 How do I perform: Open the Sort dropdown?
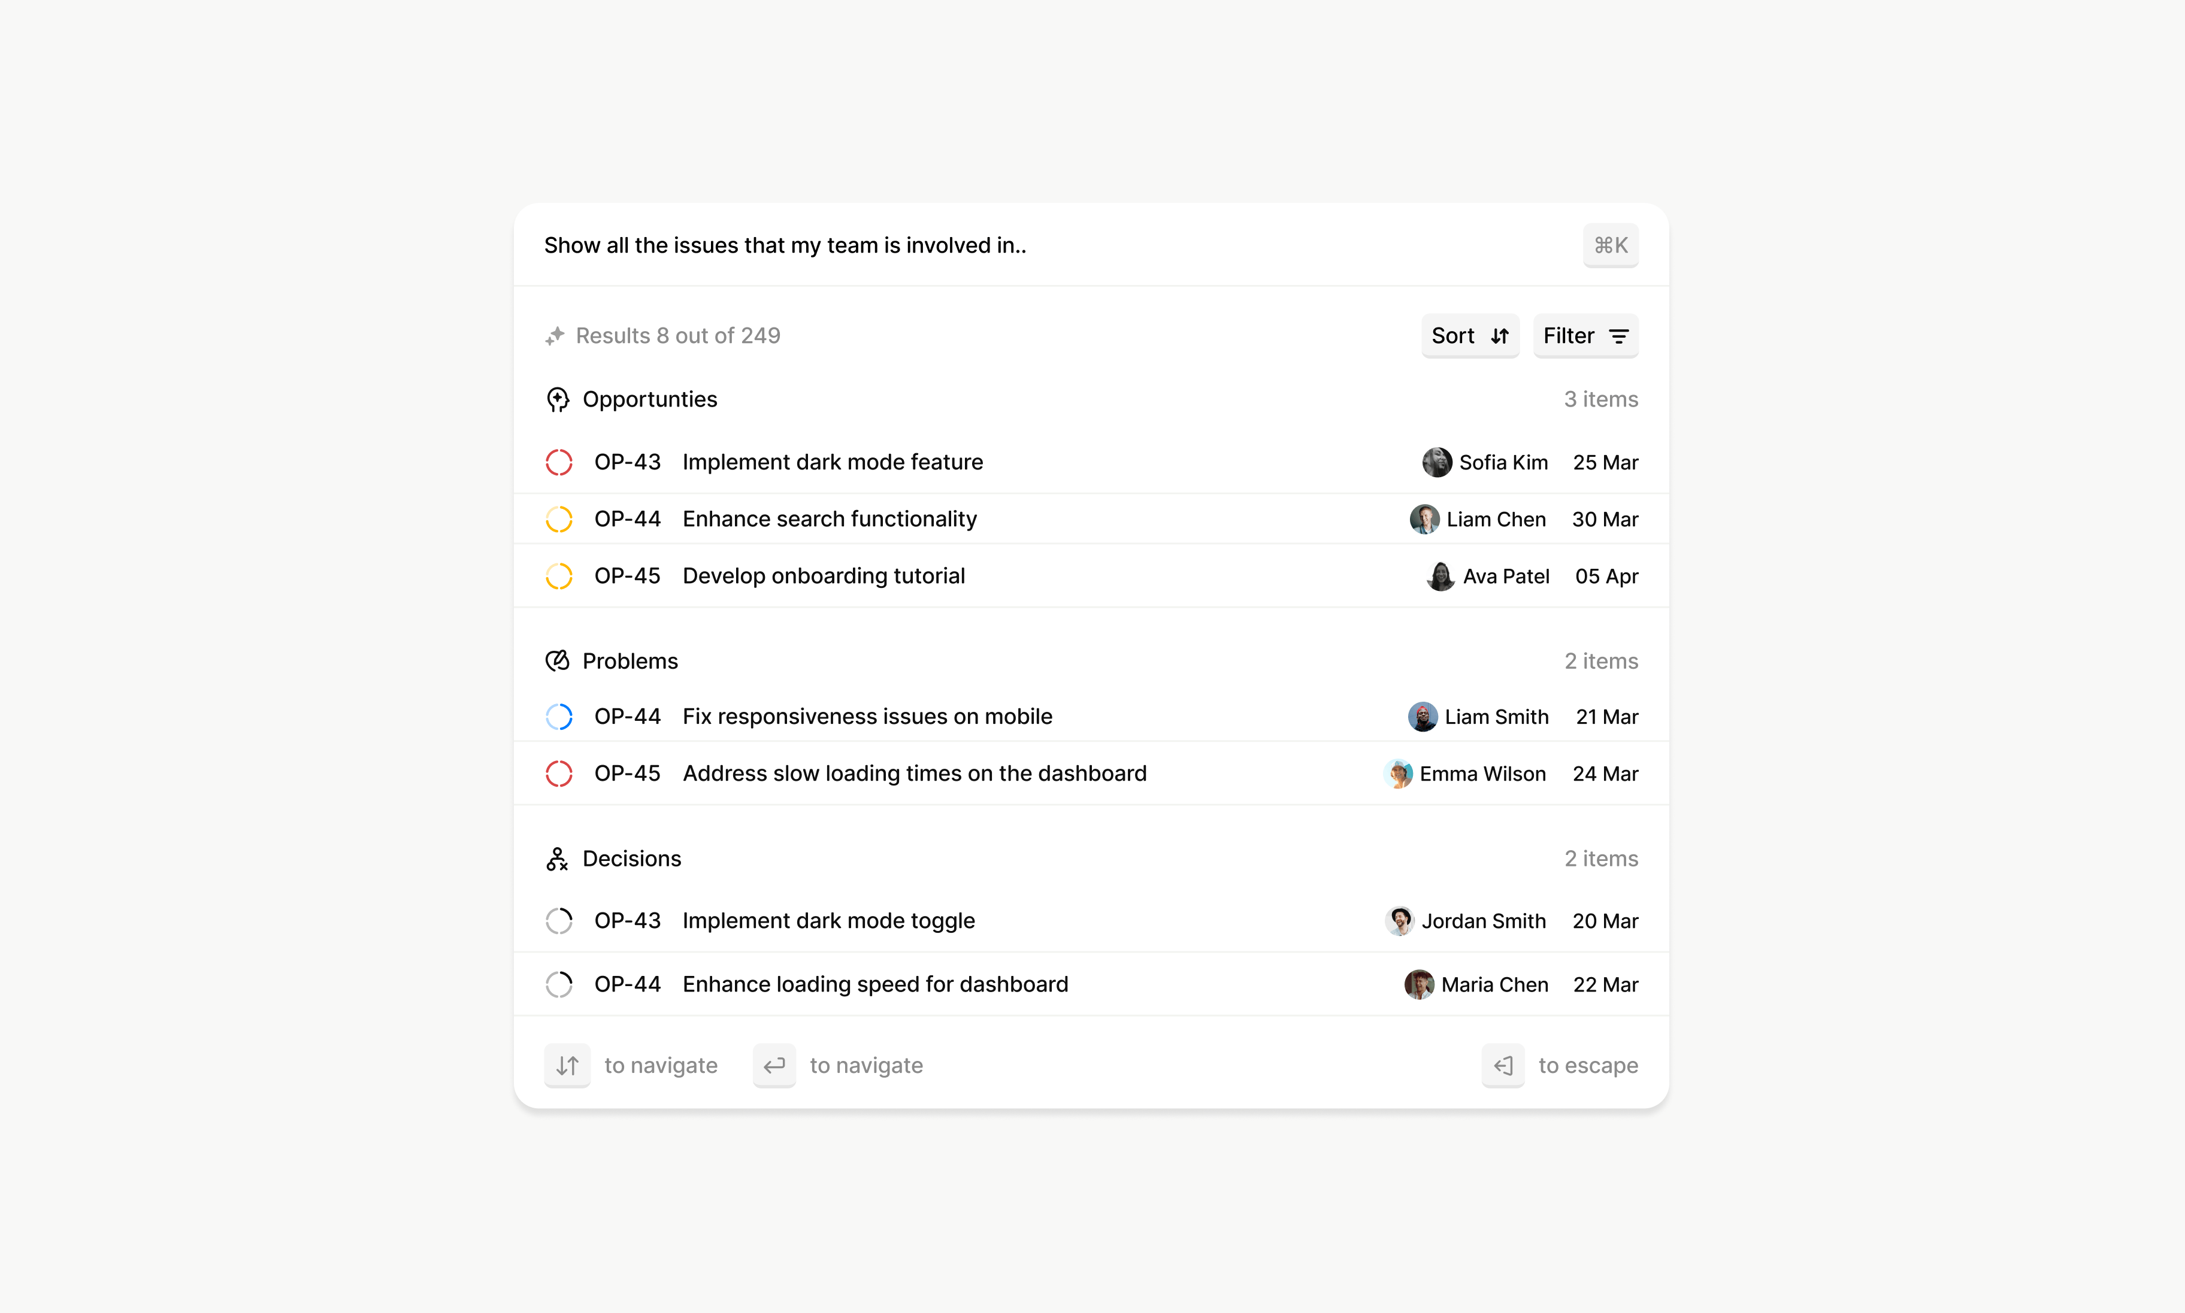coord(1470,336)
